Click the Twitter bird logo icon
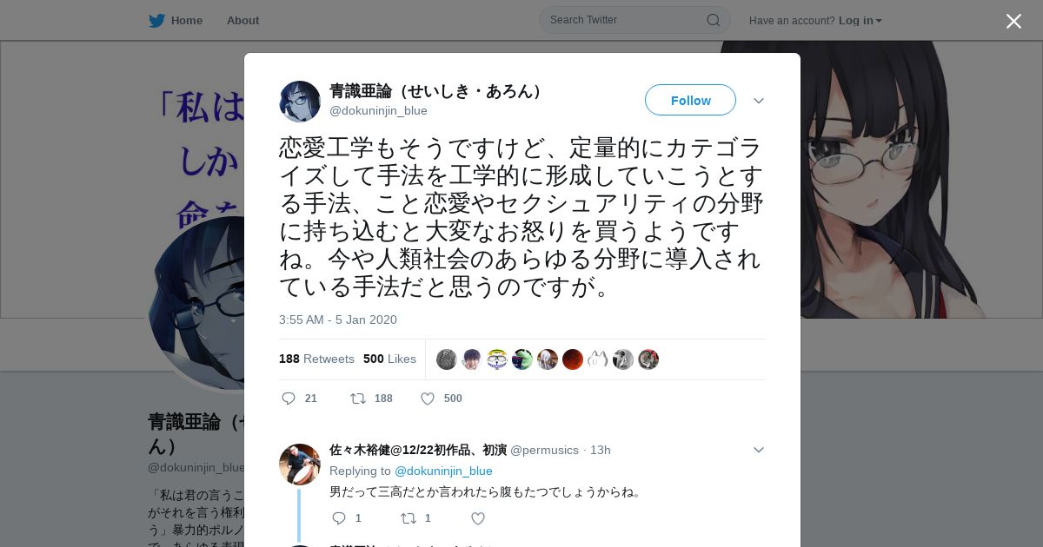 pyautogui.click(x=156, y=20)
